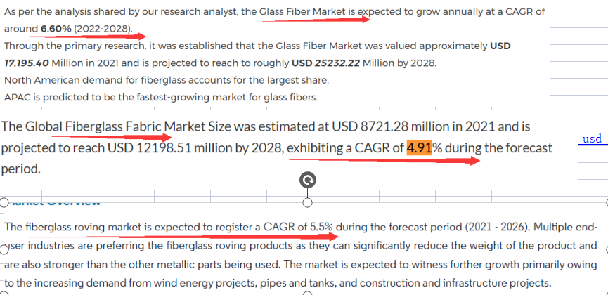Viewport: 608px width, 295px height.
Task: Click the "(2021 - 2026)" forecast period text
Action: pos(500,227)
